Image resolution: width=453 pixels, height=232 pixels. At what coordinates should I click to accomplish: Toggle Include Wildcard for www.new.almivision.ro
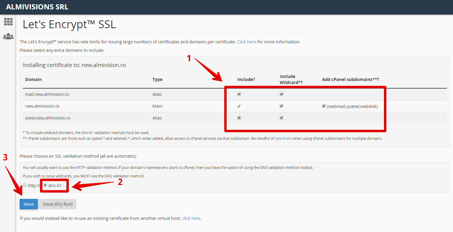281,118
